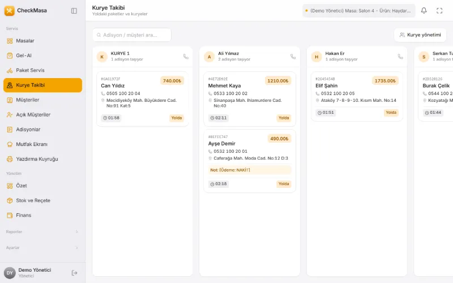This screenshot has height=283, width=453.
Task: Open Burak Çelik order card
Action: (x=435, y=96)
